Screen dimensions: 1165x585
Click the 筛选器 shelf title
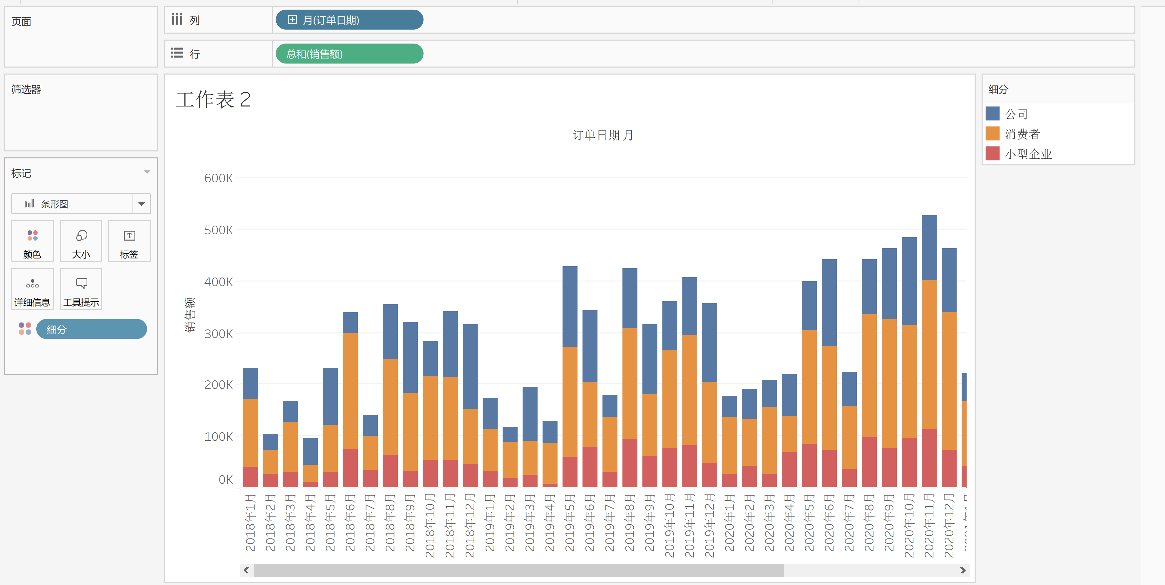pyautogui.click(x=26, y=90)
